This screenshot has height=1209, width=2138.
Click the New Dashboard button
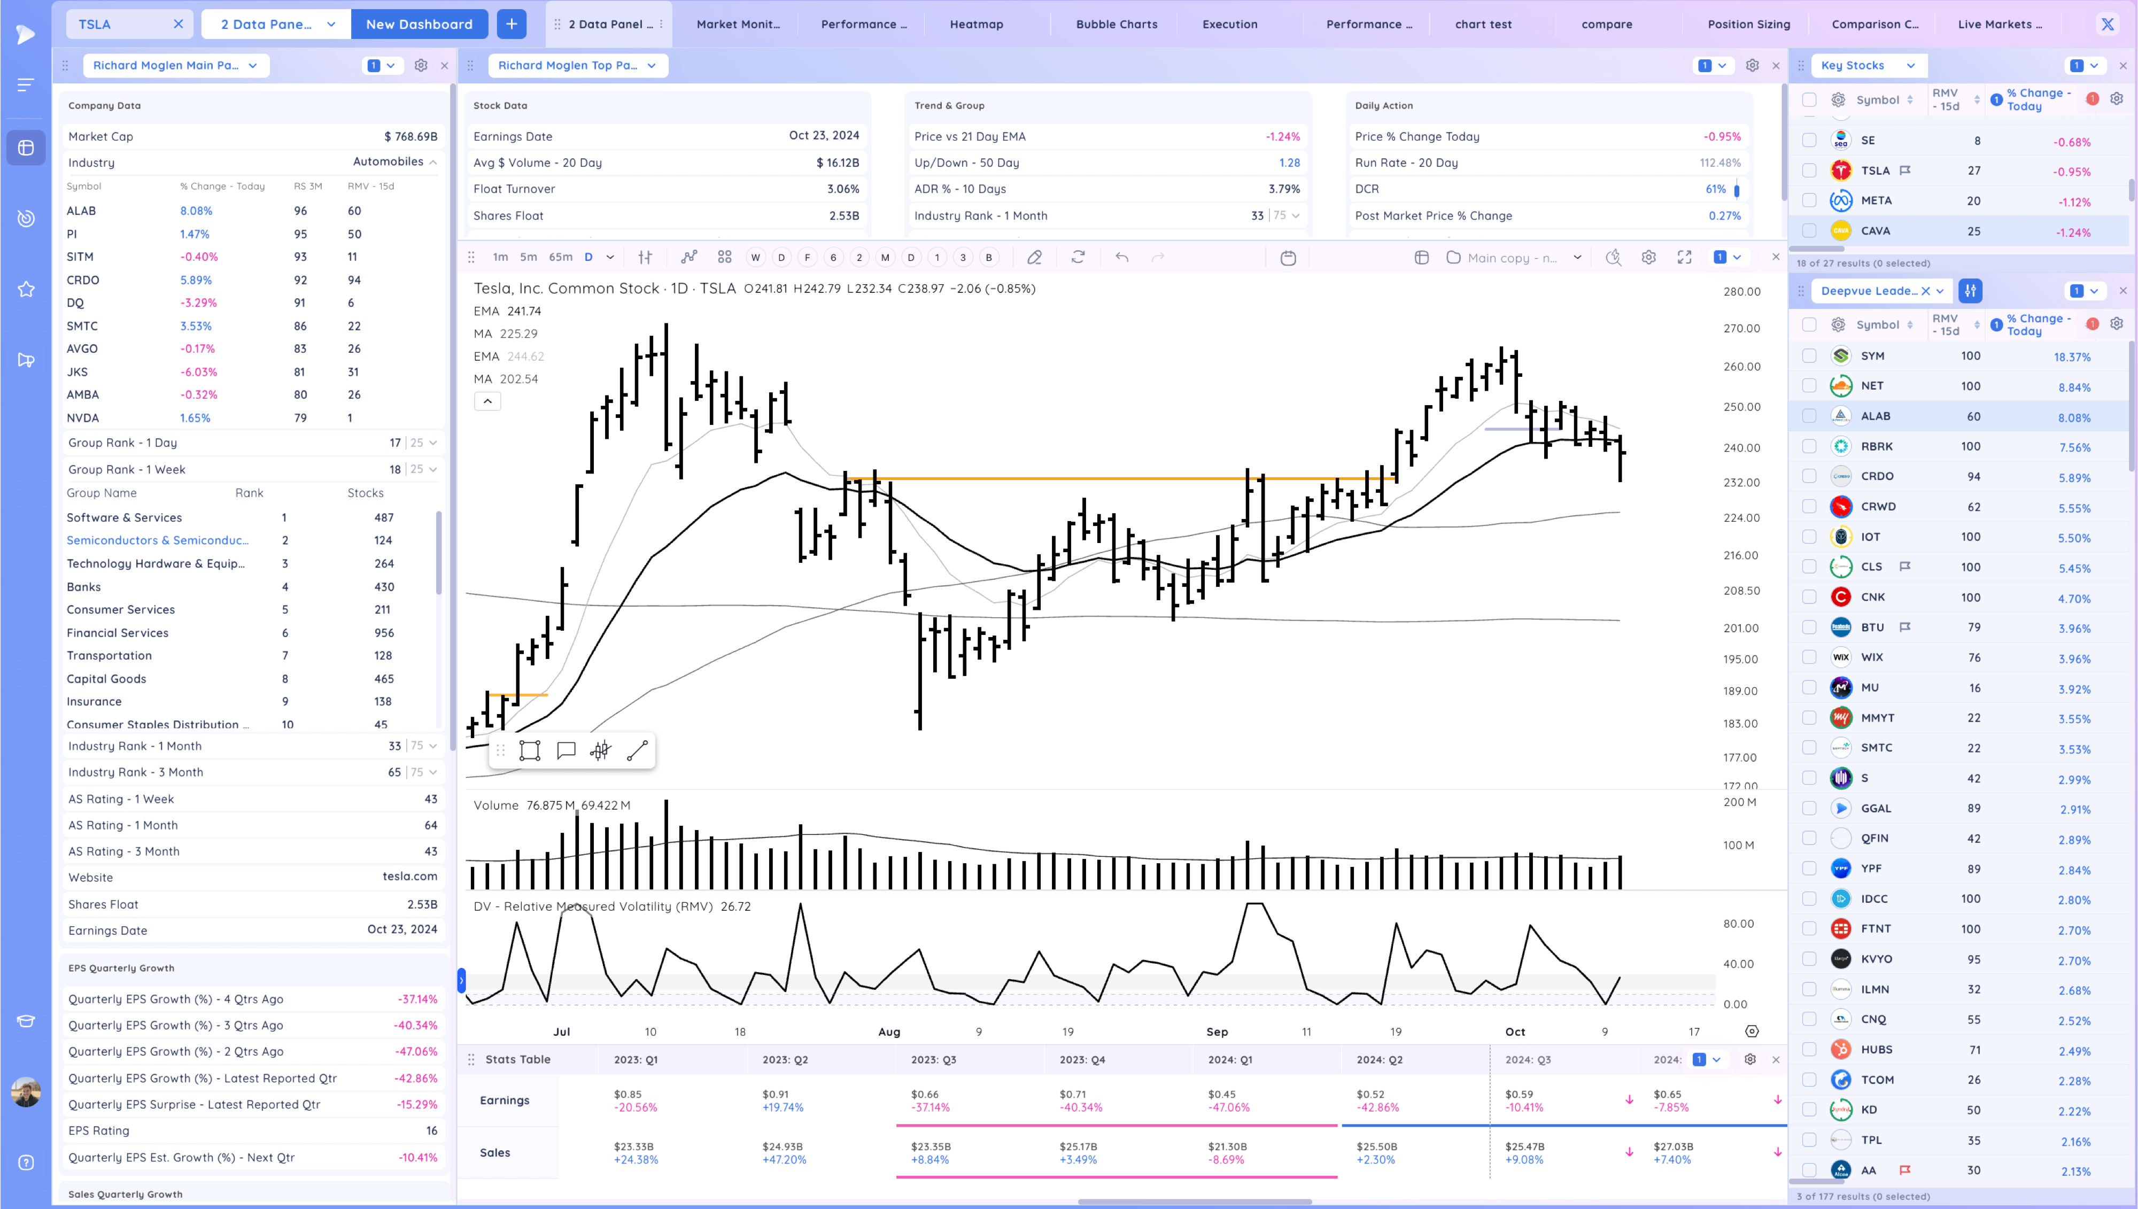click(419, 24)
